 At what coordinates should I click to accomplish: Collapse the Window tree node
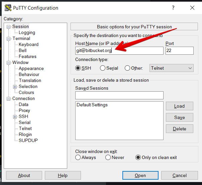[8, 63]
